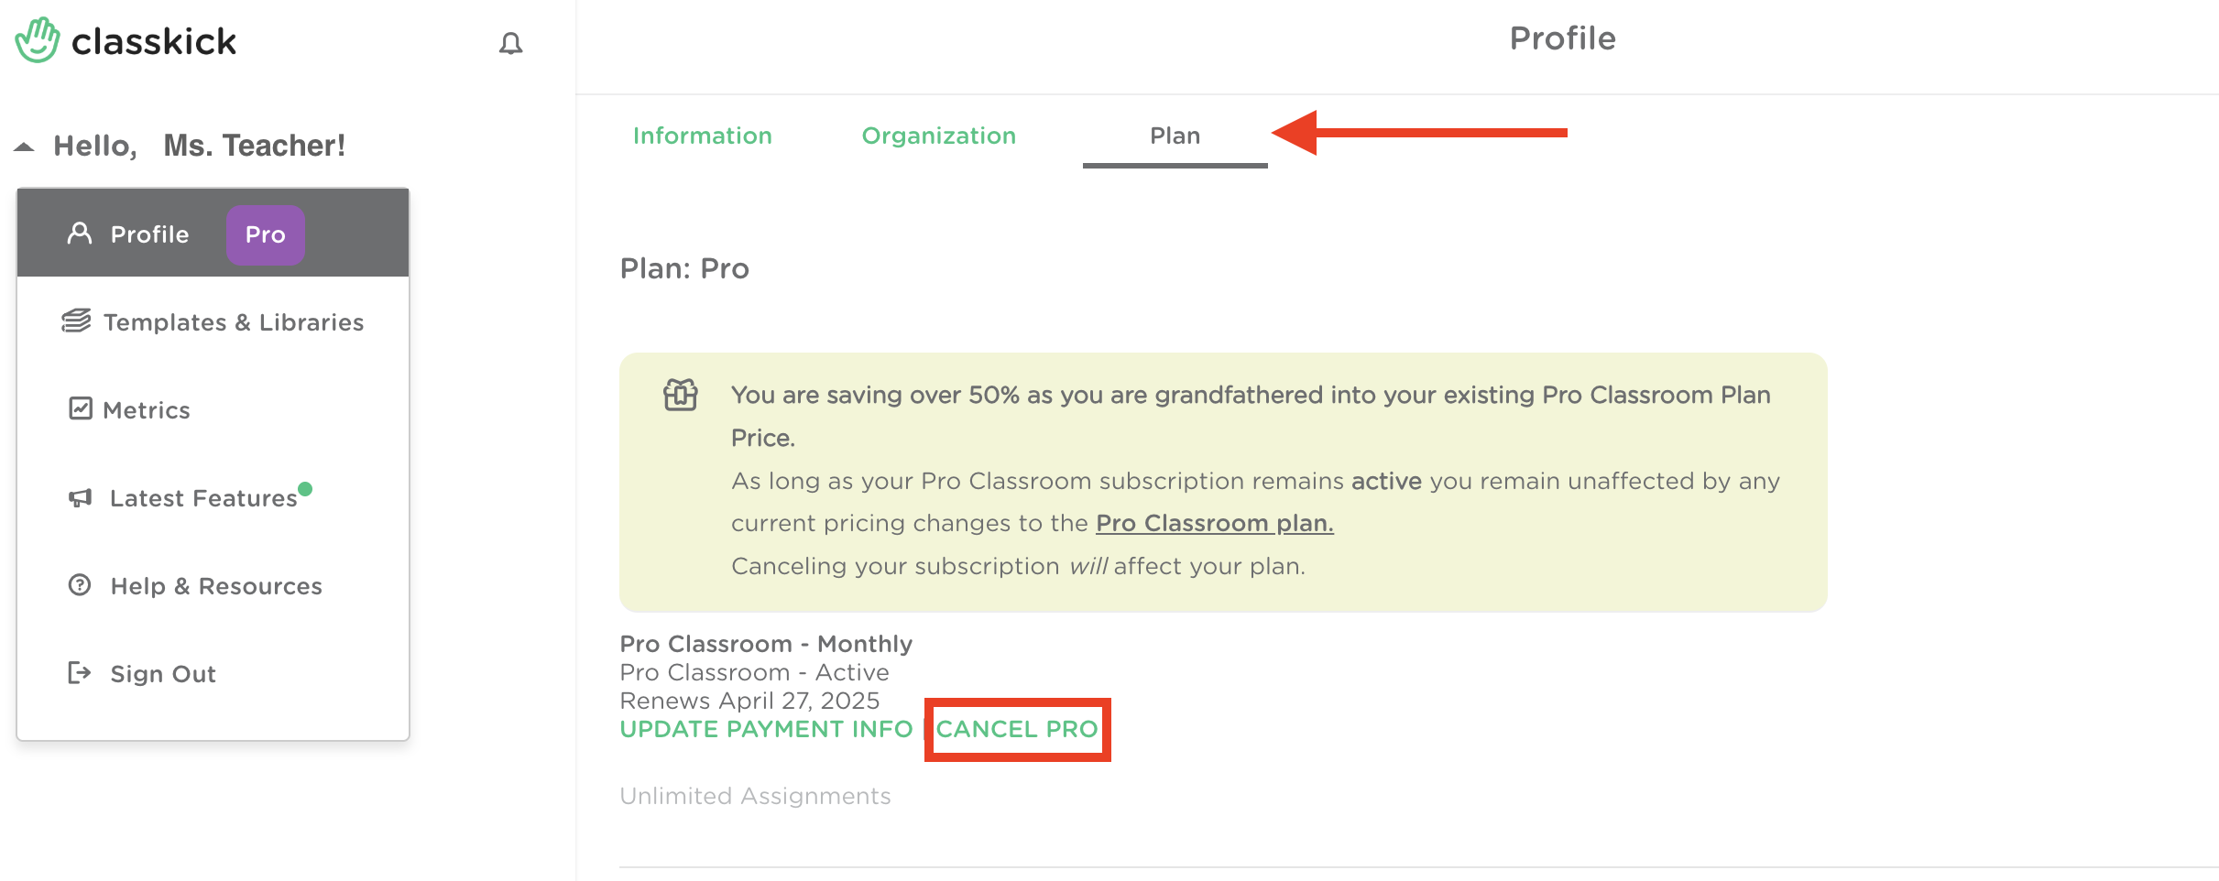Viewport: 2219px width, 881px height.
Task: Click the Classkick hand logo
Action: pos(38,40)
